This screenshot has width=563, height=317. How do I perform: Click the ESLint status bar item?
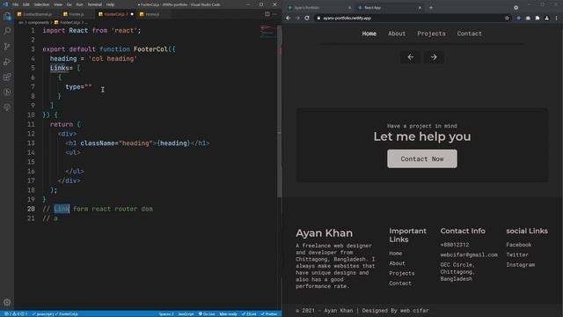(x=249, y=314)
